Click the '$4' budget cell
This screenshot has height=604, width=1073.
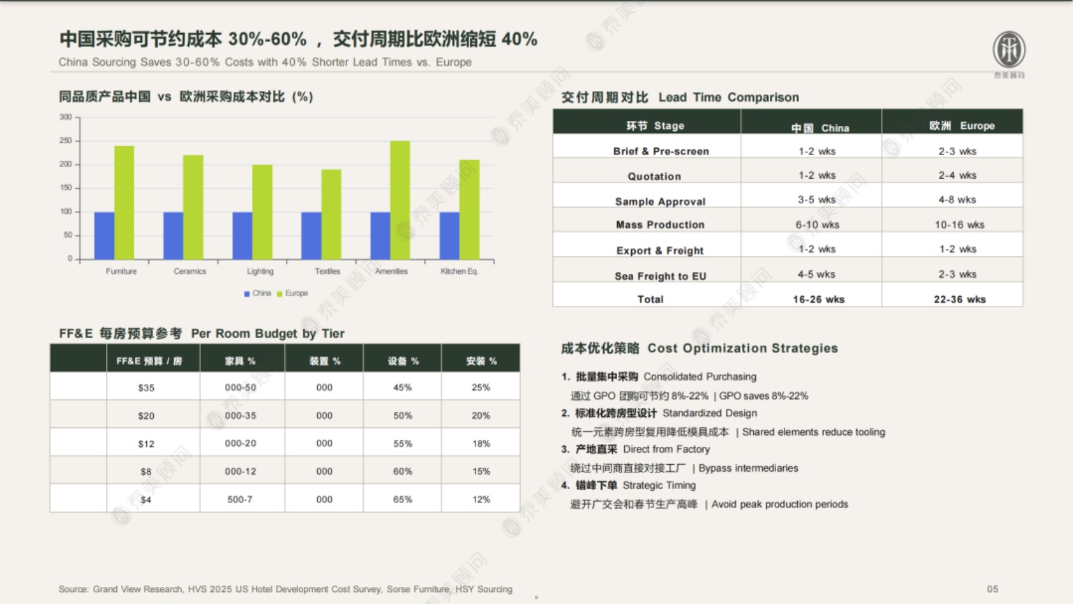[146, 500]
